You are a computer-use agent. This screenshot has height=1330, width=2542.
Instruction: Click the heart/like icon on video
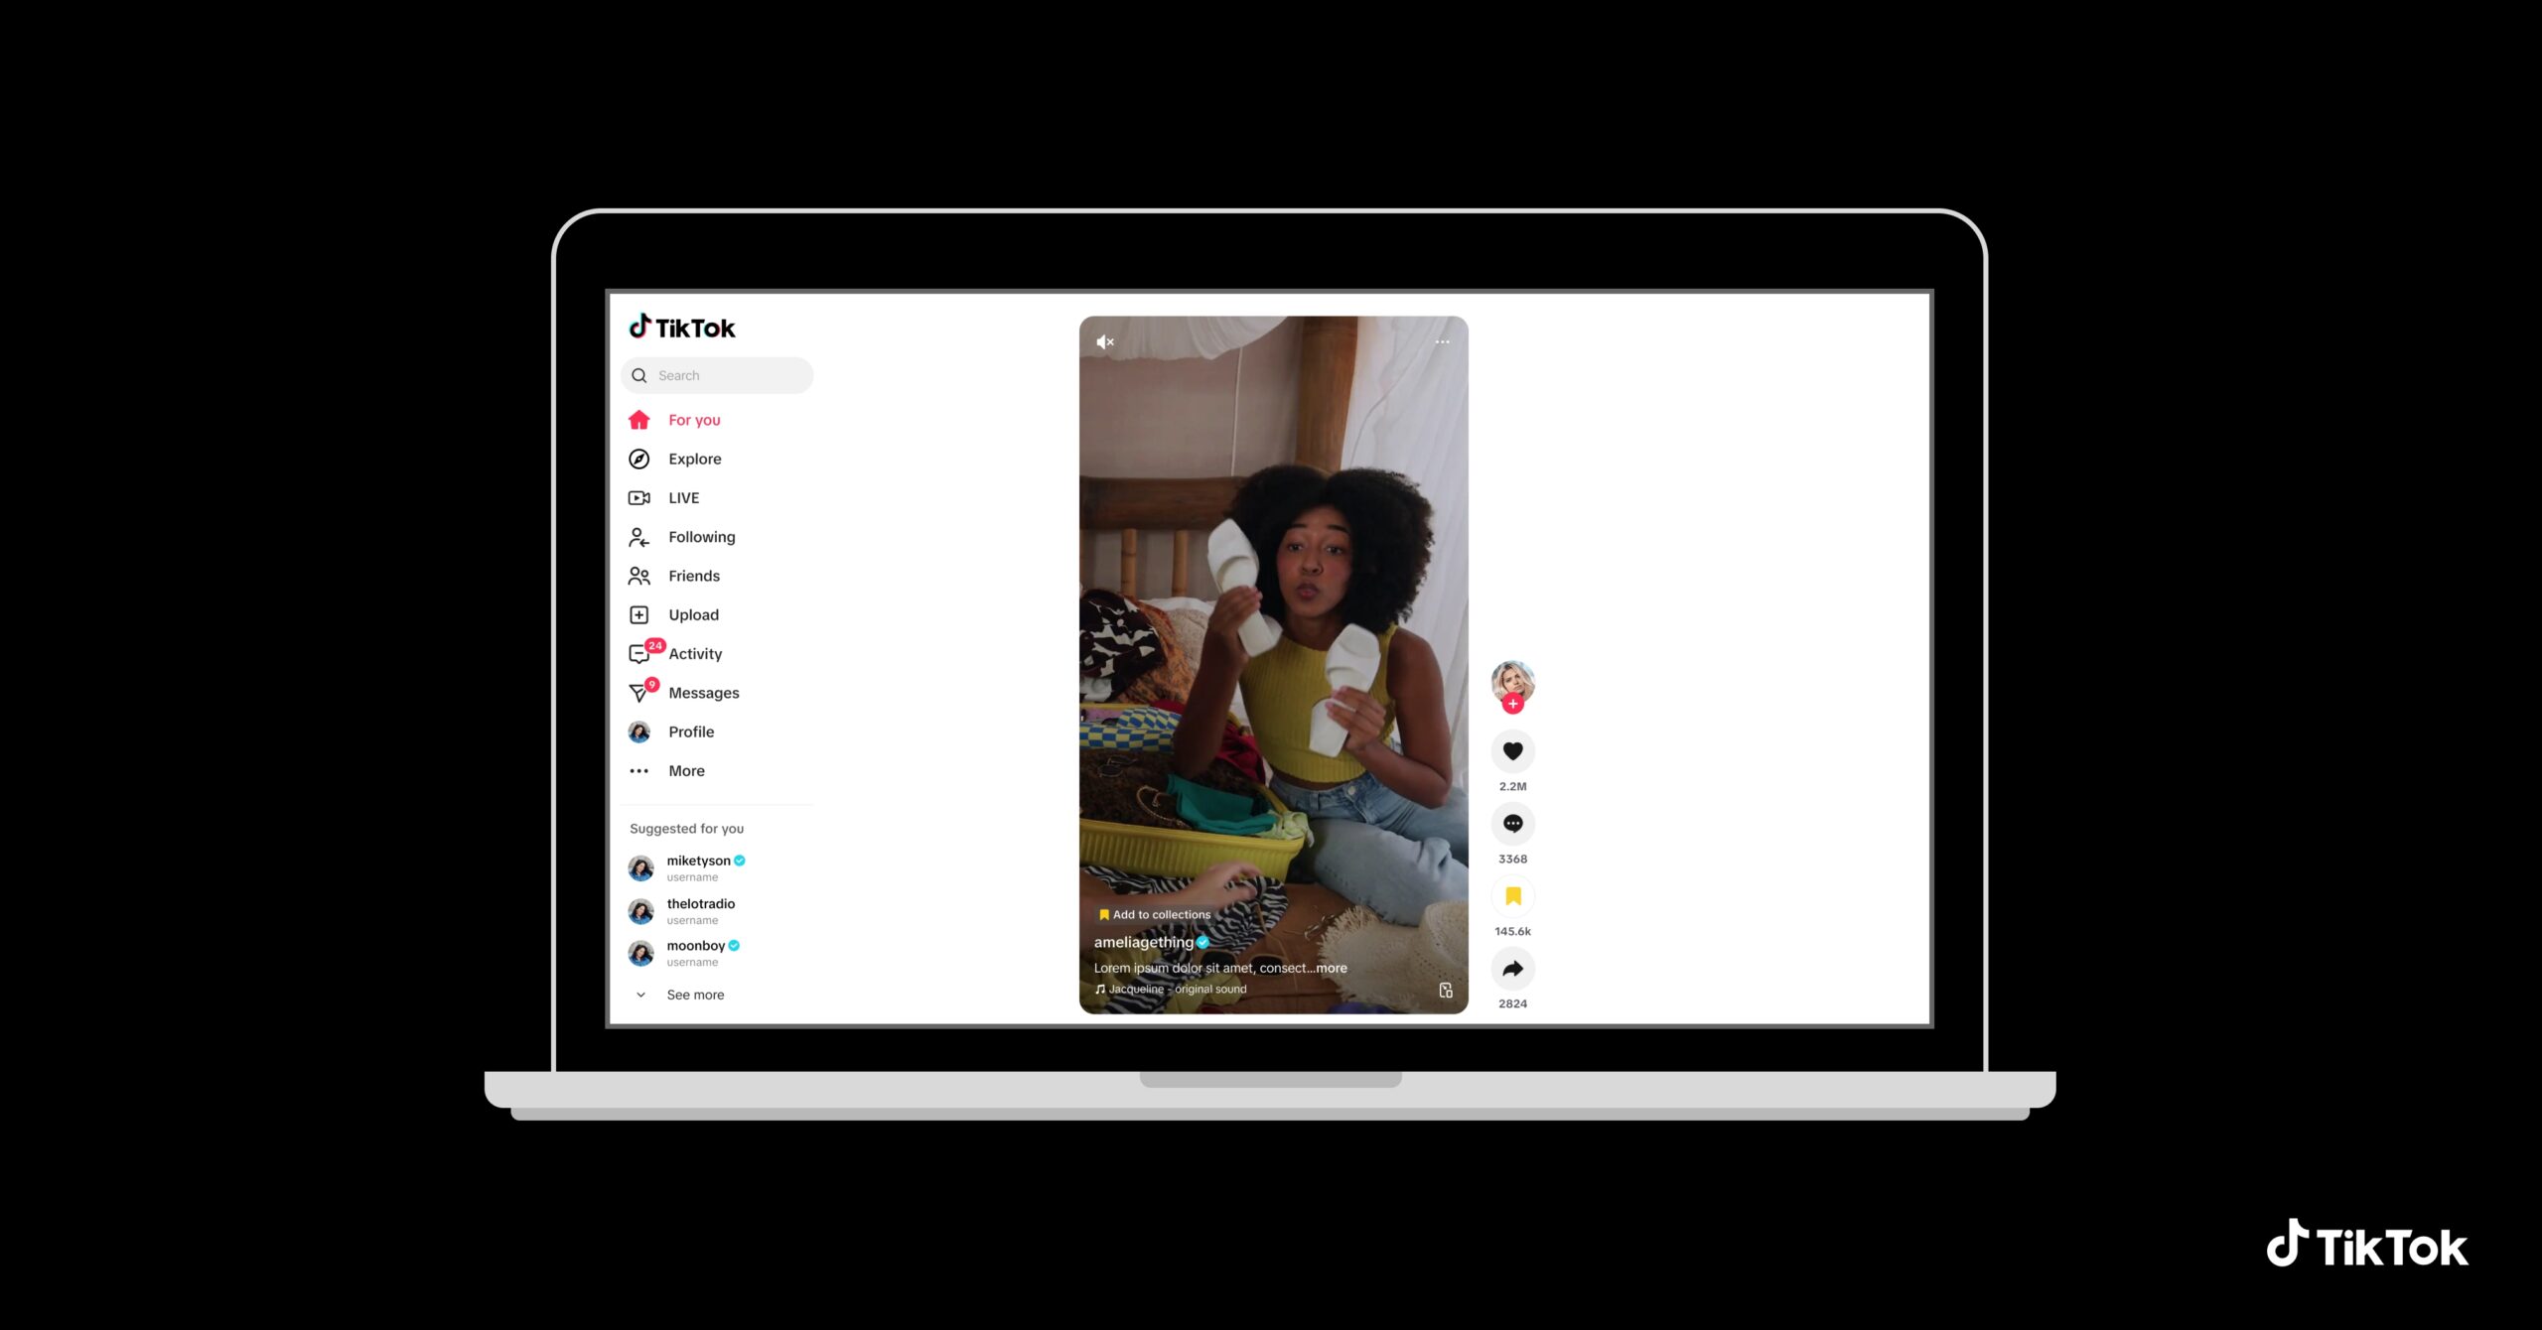tap(1511, 750)
